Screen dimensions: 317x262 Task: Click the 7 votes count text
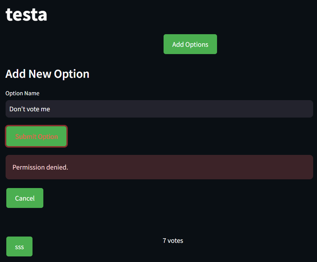(x=173, y=241)
